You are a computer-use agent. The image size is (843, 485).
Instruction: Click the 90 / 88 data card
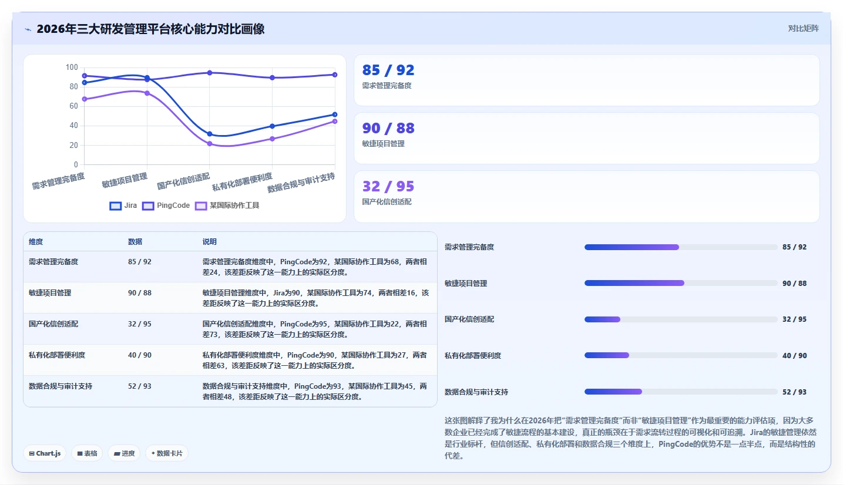[586, 138]
